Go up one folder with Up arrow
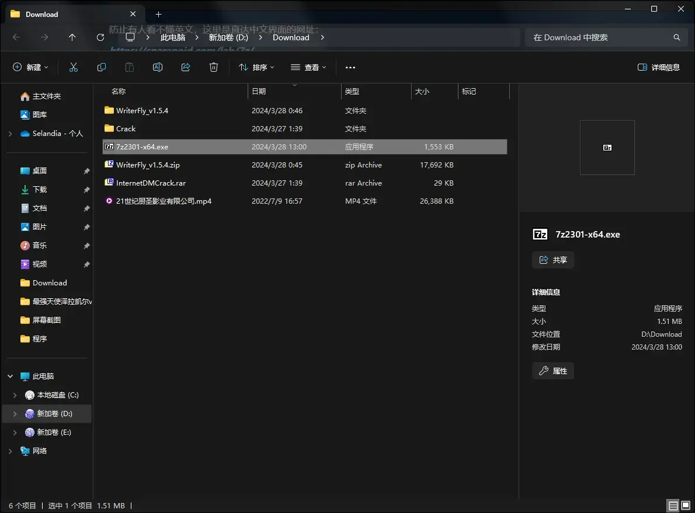Viewport: 695px width, 513px height. [x=72, y=37]
